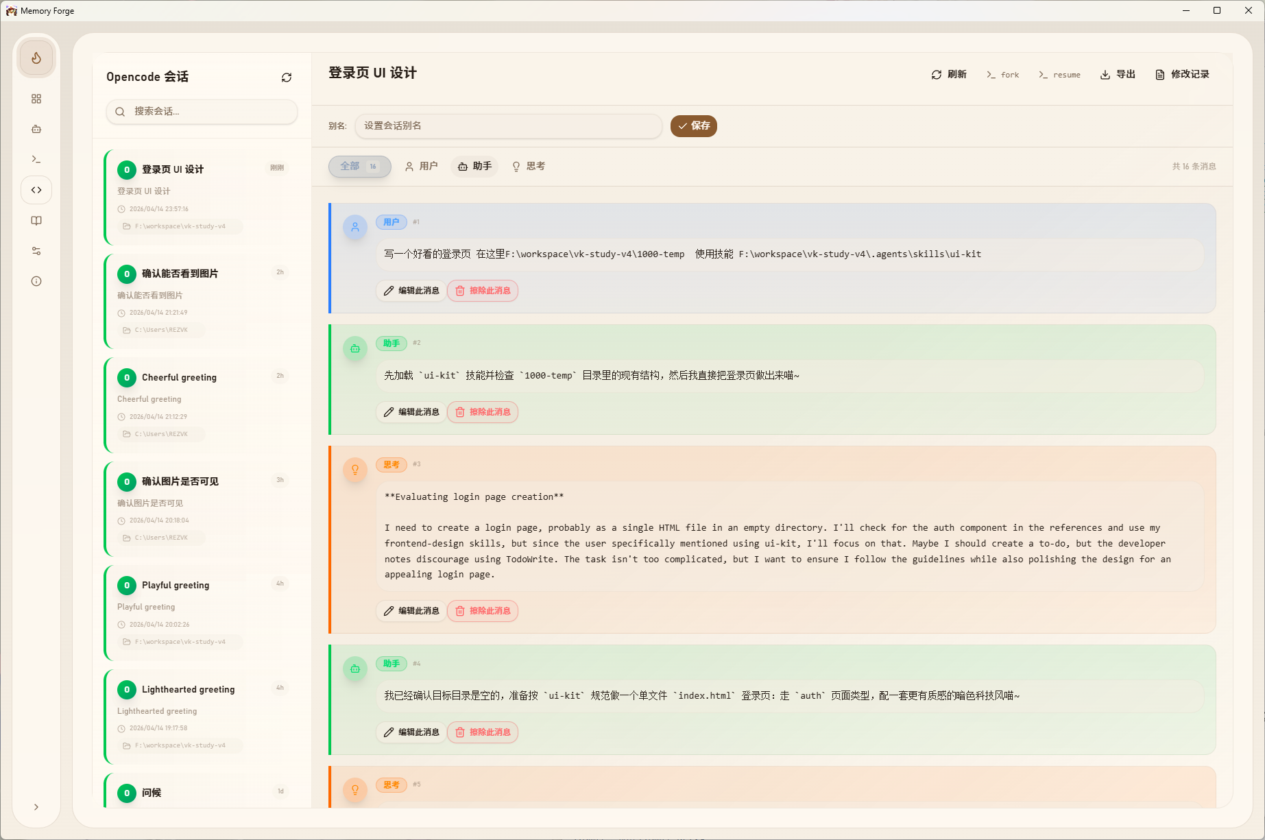
Task: Click assistant robot avatar on message #2
Action: pos(355,349)
